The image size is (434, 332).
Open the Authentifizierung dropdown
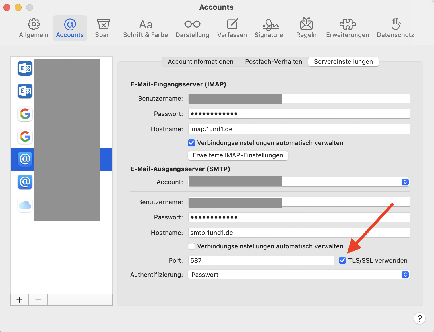point(299,275)
